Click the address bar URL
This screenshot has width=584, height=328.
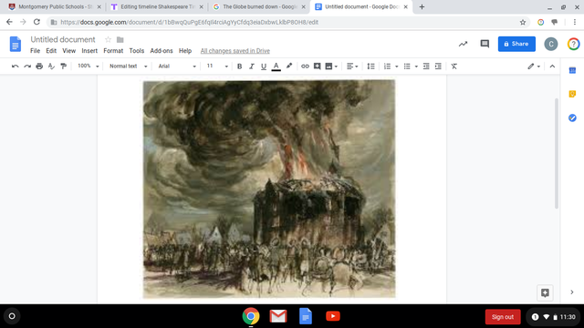point(189,22)
